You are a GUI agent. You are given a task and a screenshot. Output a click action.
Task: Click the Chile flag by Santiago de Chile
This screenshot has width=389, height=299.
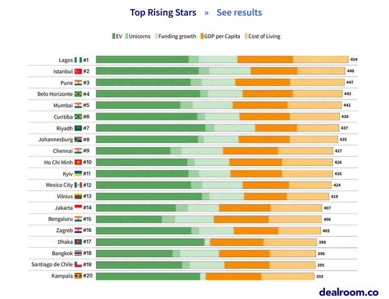[78, 265]
